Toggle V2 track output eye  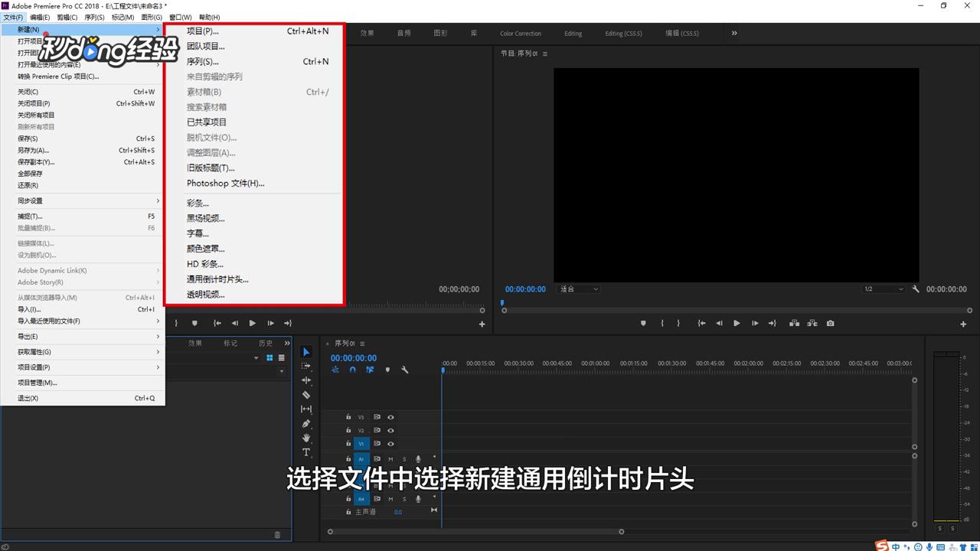pos(390,430)
